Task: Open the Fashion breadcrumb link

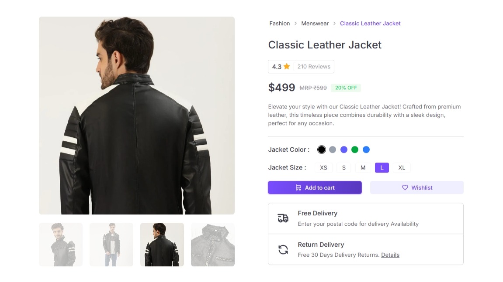Action: [280, 24]
